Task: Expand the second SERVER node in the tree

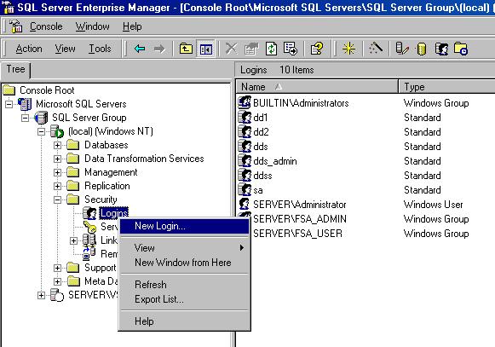Action: (42, 295)
